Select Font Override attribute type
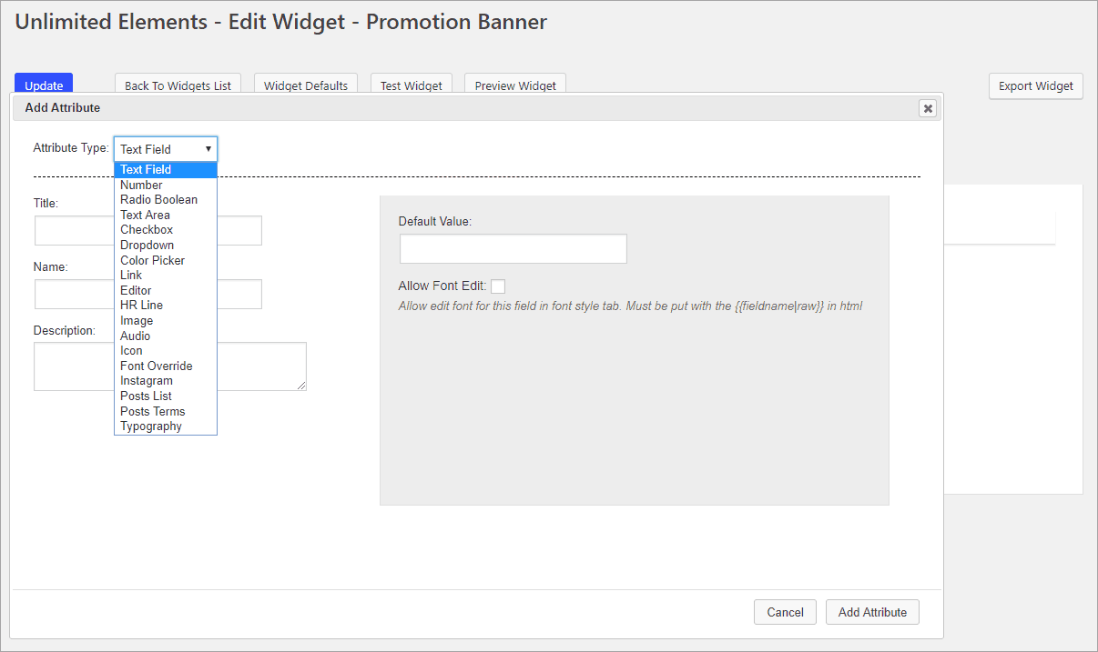Viewport: 1098px width, 652px height. click(x=166, y=366)
